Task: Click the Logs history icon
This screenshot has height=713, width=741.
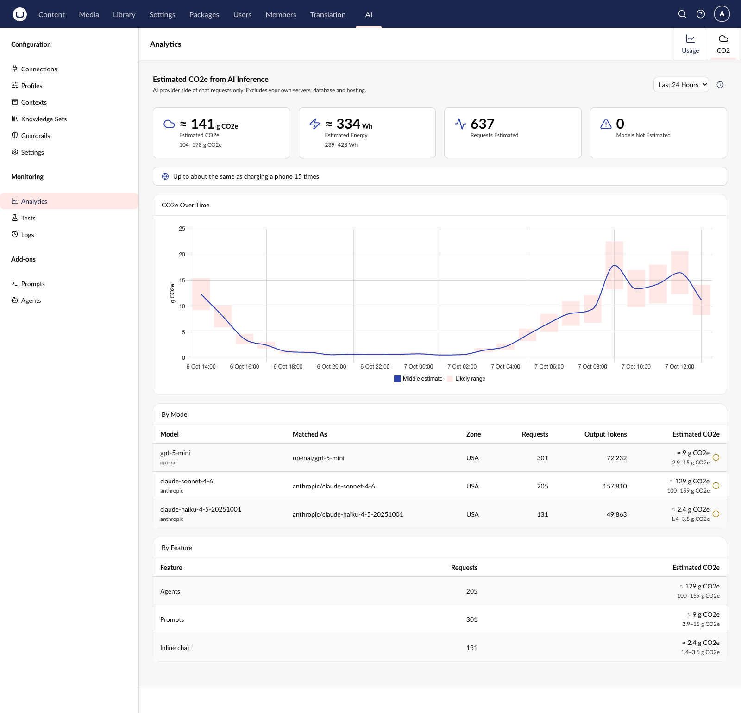Action: click(x=15, y=234)
